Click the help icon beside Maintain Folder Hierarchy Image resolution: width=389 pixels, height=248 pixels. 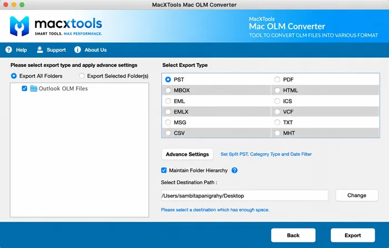pyautogui.click(x=235, y=170)
